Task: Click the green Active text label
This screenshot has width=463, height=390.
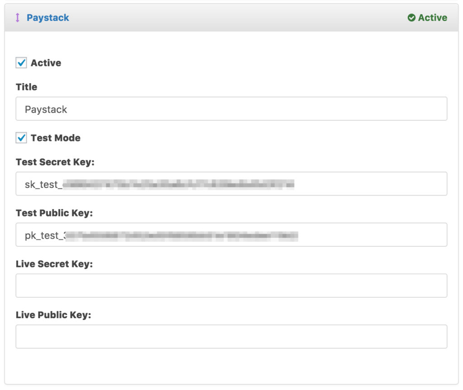Action: tap(433, 17)
